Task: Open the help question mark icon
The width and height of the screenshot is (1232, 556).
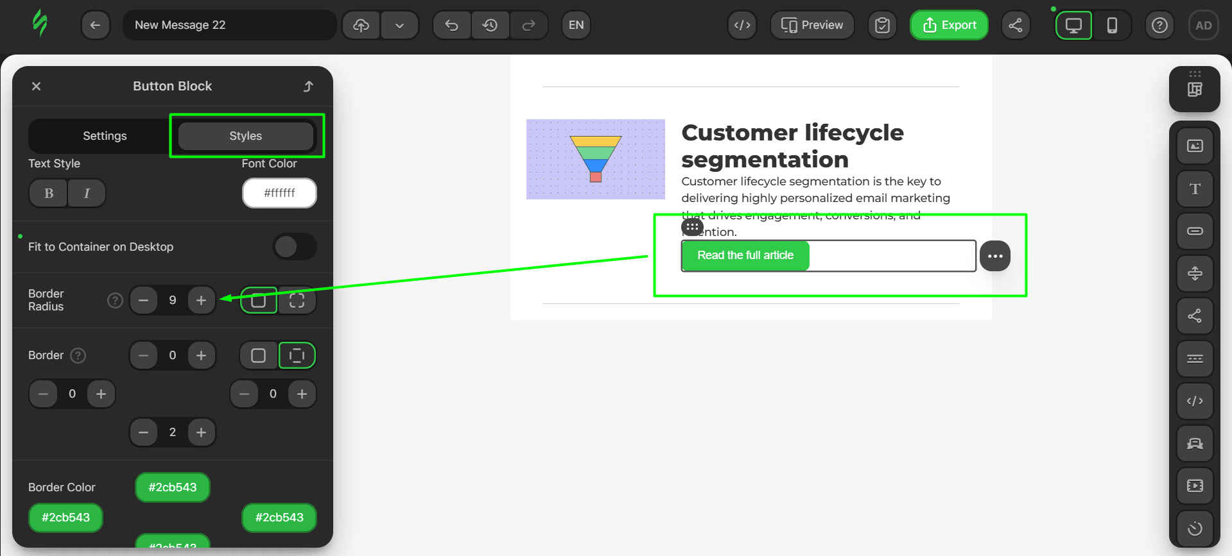Action: coord(1159,25)
